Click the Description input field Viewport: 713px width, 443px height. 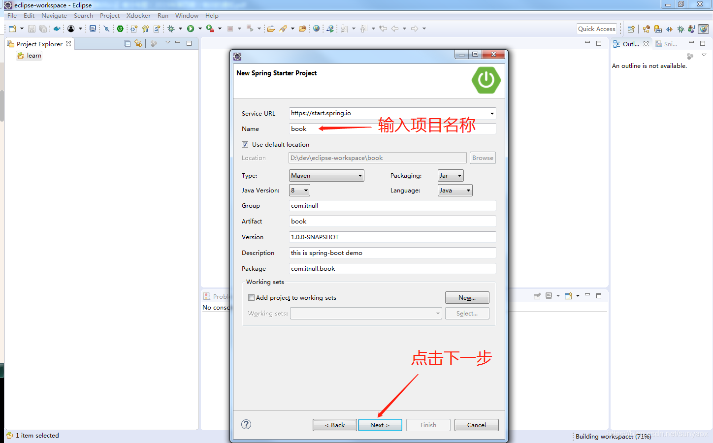[392, 253]
